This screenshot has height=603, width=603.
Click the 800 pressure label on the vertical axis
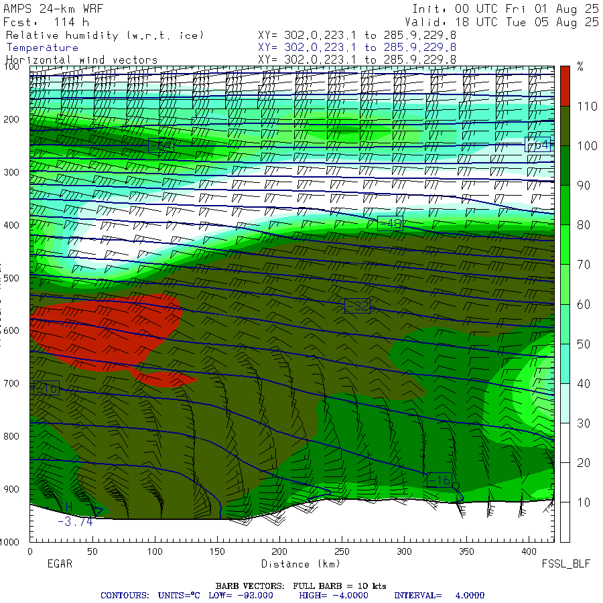tap(11, 436)
